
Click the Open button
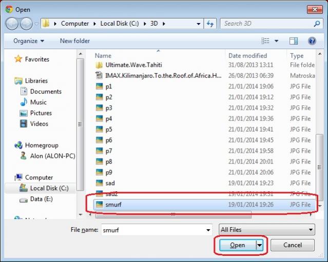[238, 246]
